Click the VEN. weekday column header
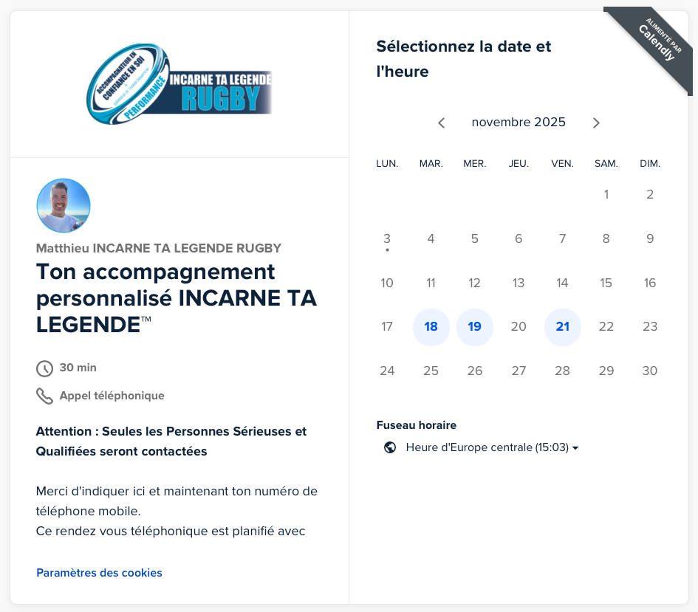The height and width of the screenshot is (612, 698). click(563, 164)
